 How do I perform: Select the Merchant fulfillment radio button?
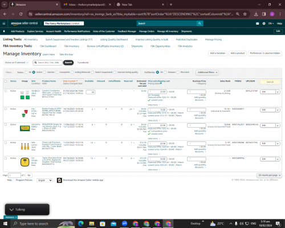[x=178, y=72]
